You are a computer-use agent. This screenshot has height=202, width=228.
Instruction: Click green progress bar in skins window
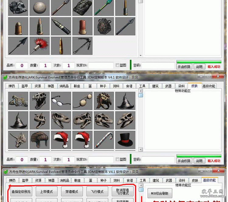[199, 156]
